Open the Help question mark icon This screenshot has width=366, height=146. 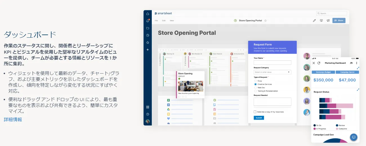[148, 114]
